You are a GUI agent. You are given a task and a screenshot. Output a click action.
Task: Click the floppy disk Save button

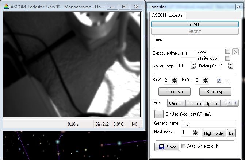point(167,147)
